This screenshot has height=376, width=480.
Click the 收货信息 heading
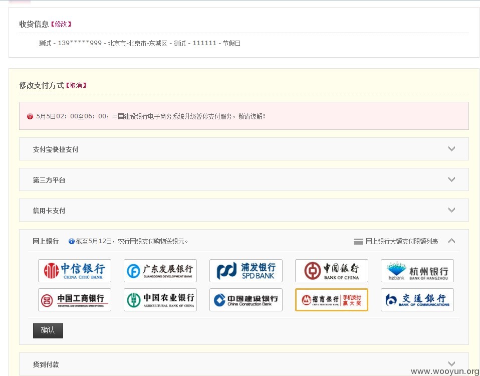pos(34,24)
